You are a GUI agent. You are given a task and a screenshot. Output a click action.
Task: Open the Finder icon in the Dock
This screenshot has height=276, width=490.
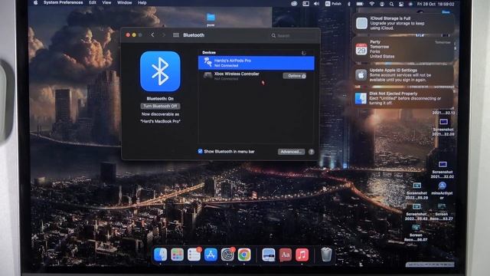point(160,255)
